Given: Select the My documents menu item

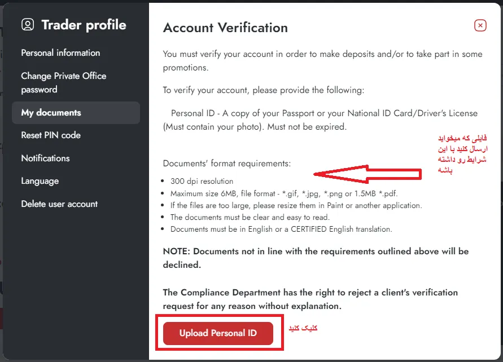Looking at the screenshot, I should pos(51,113).
